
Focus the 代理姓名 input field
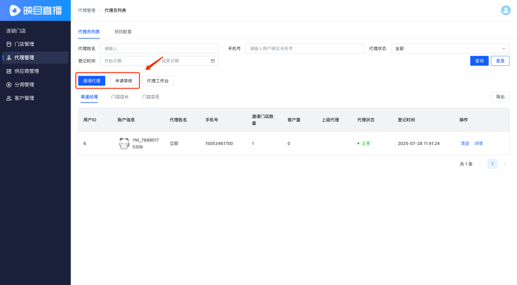(159, 49)
